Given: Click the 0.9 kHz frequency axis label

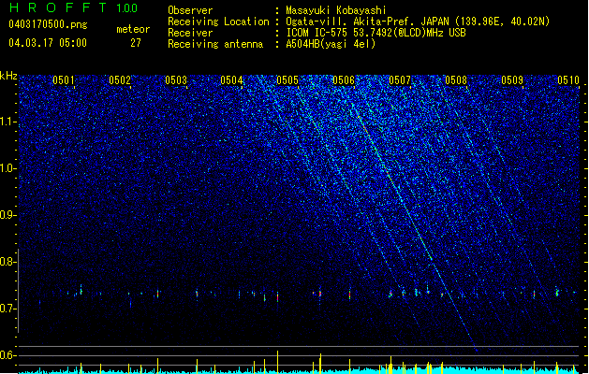Looking at the screenshot, I should [x=7, y=215].
